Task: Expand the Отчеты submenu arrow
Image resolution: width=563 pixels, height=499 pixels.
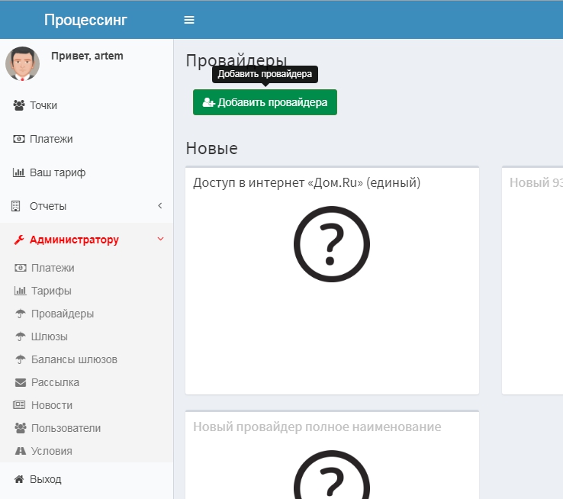Action: (x=160, y=206)
